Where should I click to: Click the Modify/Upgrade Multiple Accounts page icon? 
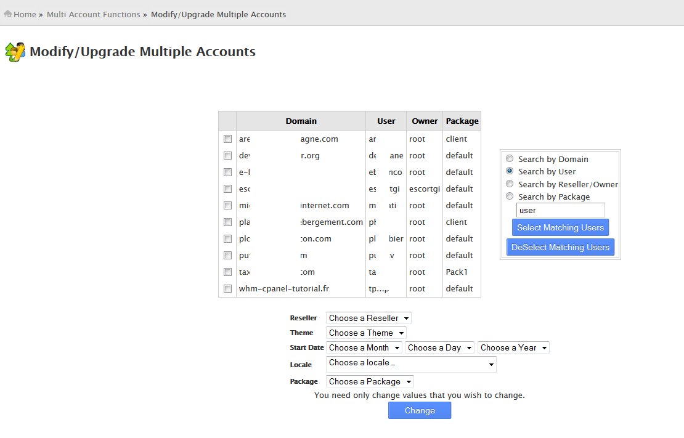[15, 52]
